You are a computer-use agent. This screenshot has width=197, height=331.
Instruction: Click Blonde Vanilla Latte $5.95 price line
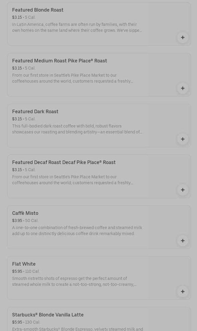pyautogui.click(x=26, y=322)
